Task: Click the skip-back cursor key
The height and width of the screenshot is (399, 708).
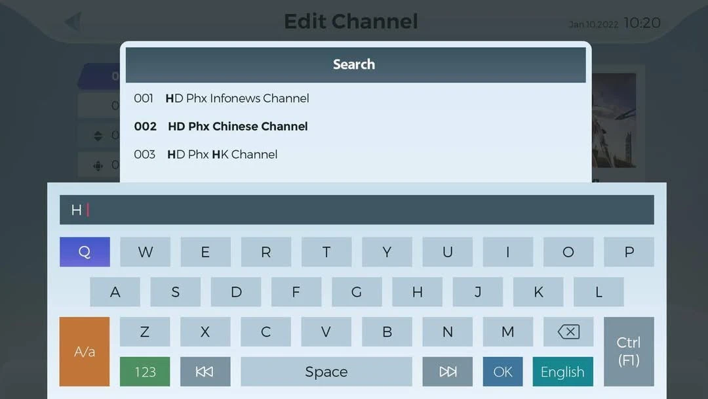Action: coord(205,371)
